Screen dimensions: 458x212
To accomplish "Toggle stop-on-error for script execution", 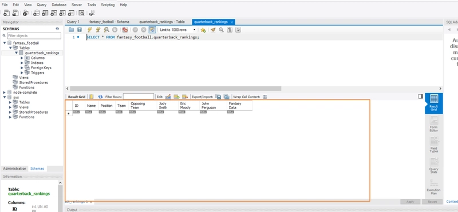I will click(x=125, y=30).
